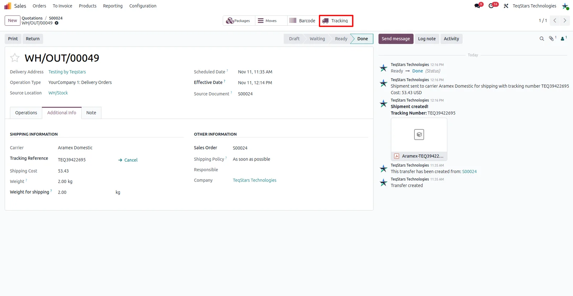Click the Activity button
The image size is (573, 296).
coord(451,39)
